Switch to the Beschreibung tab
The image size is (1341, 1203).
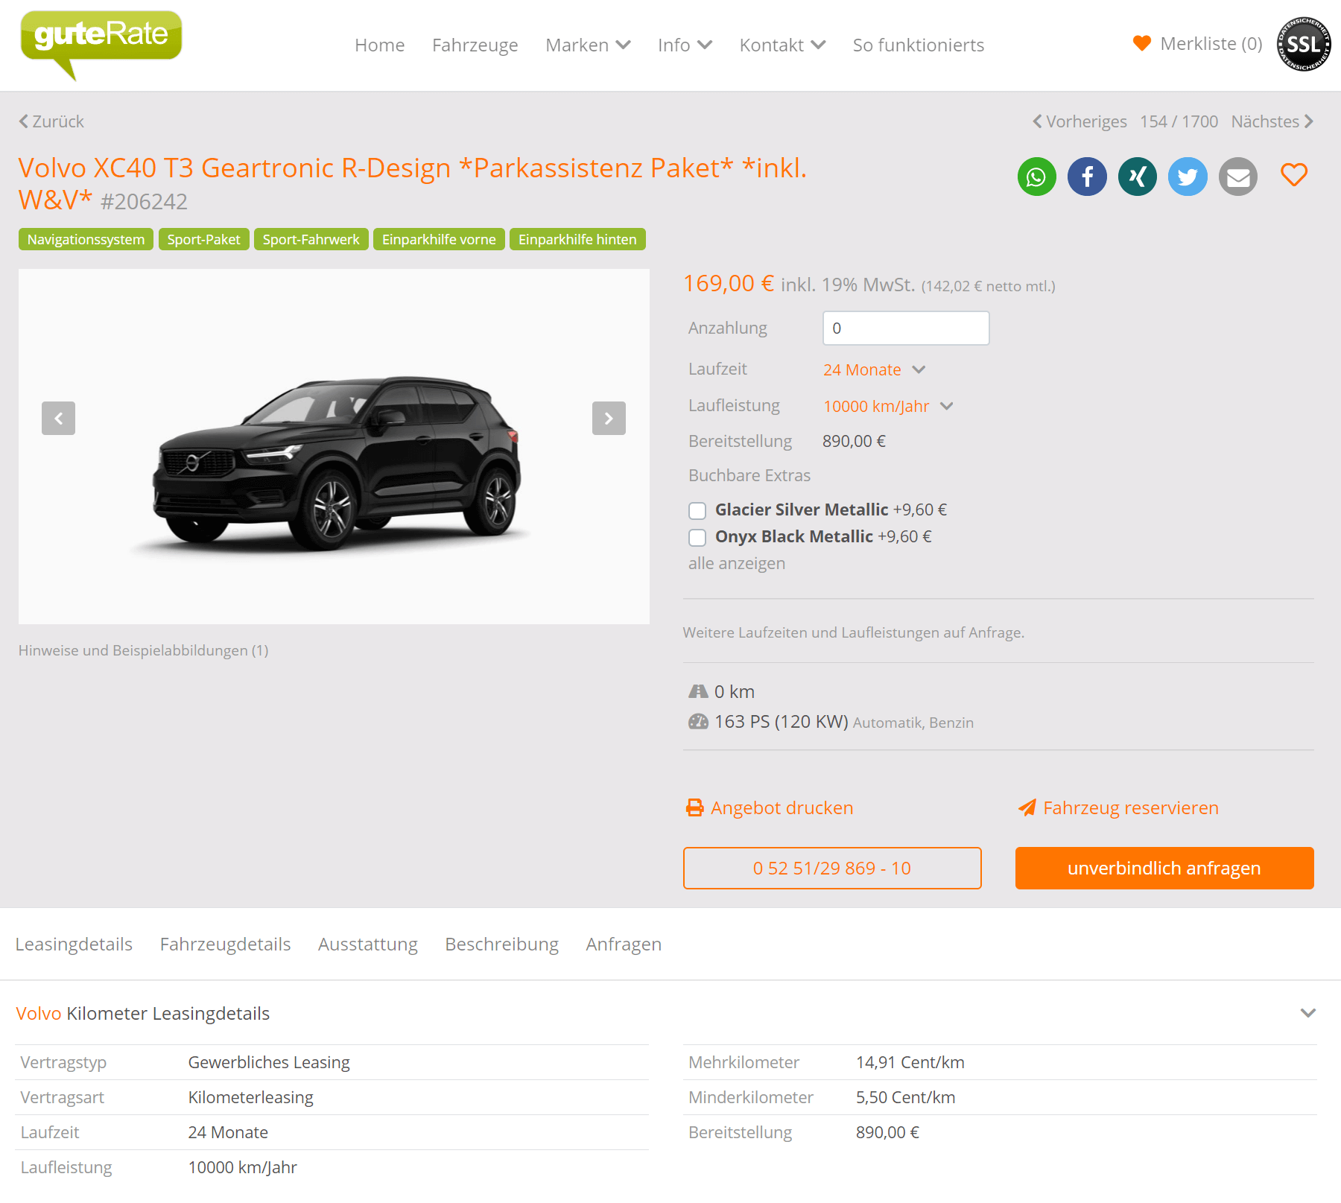pos(501,944)
